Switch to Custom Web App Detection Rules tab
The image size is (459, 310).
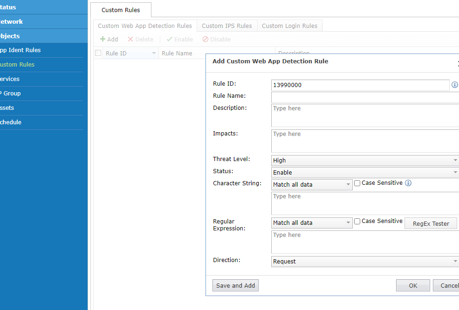(145, 26)
